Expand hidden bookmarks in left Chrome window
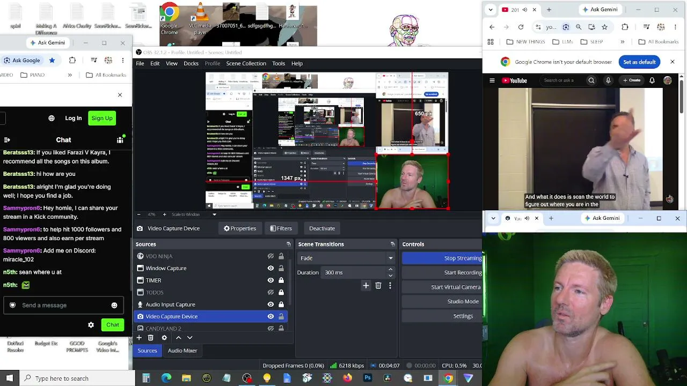Viewport: 687px width, 386px height. coord(70,75)
